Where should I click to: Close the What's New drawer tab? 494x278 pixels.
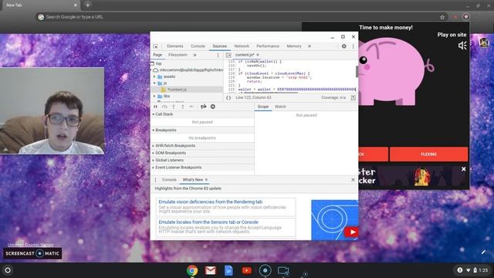click(x=206, y=180)
